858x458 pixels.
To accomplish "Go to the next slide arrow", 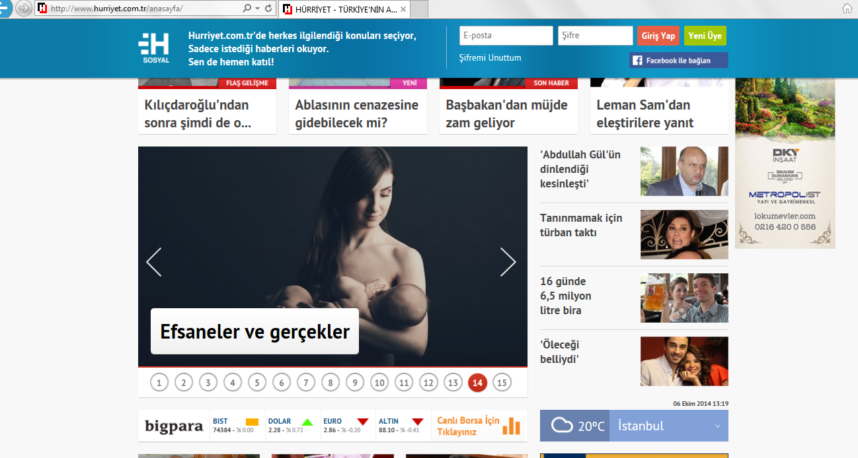I will pyautogui.click(x=508, y=262).
